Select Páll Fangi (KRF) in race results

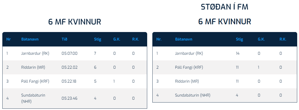[x=35, y=81]
